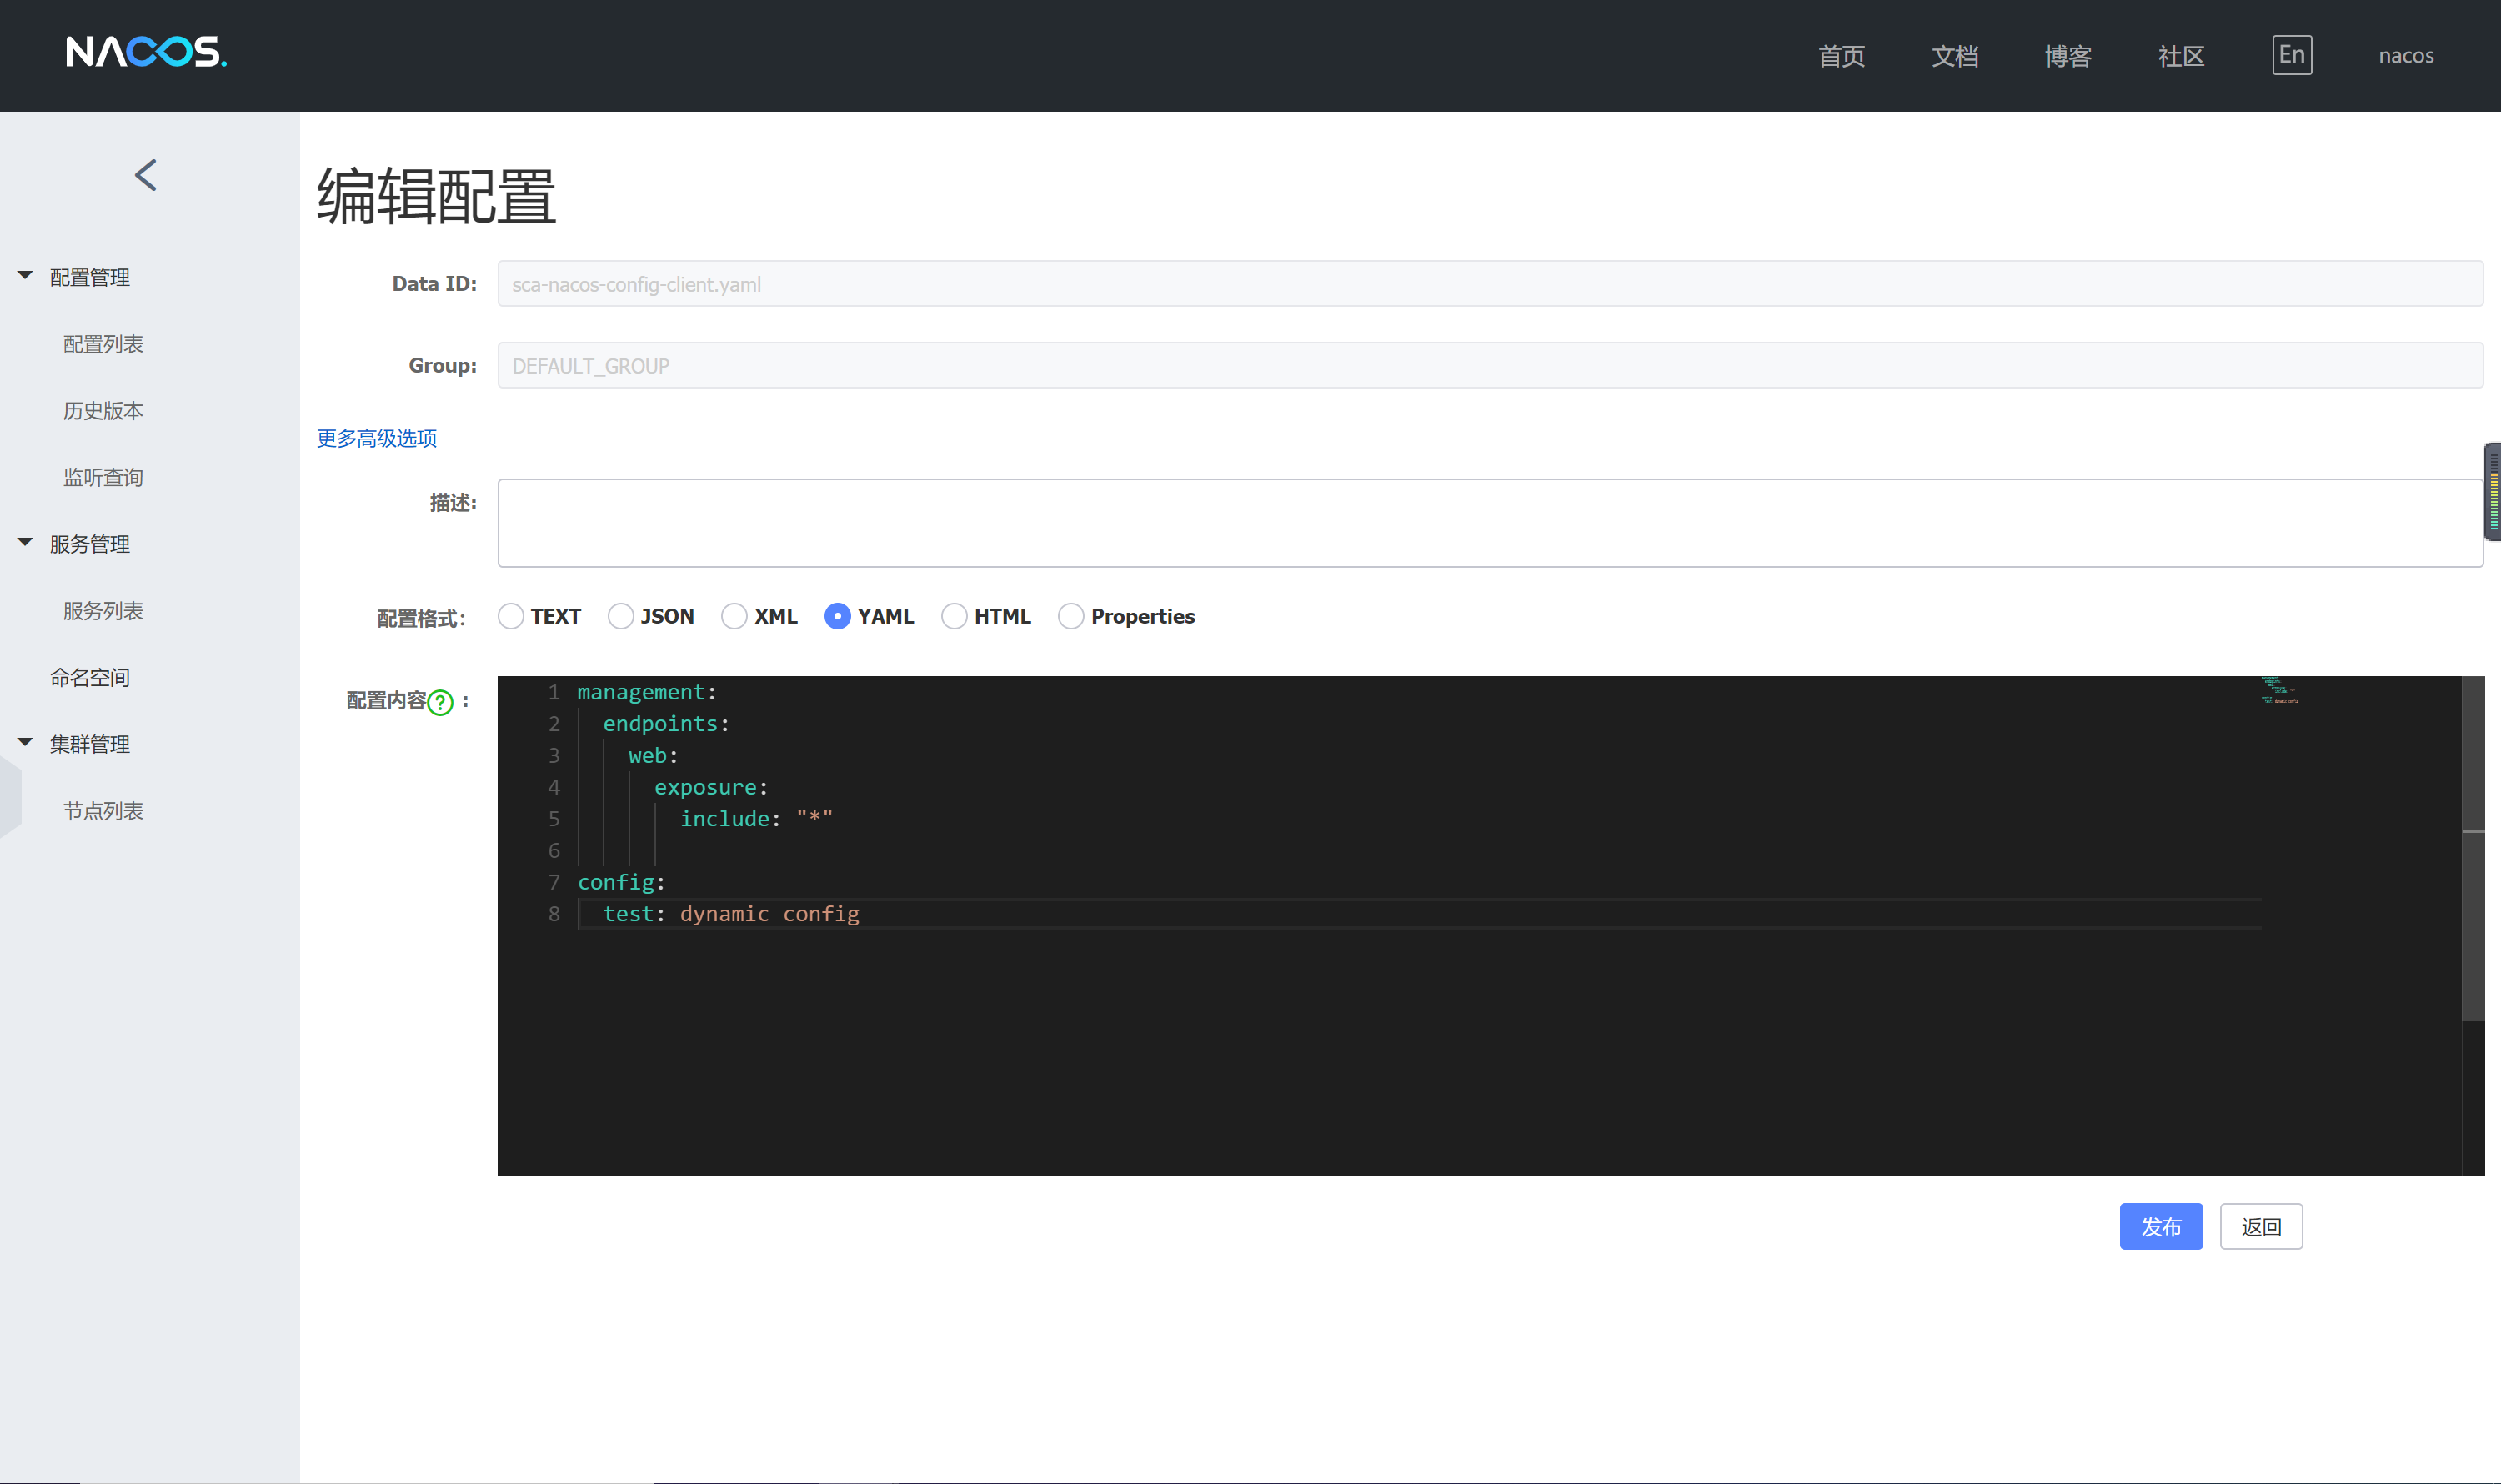Click the 返回 back button
Image resolution: width=2501 pixels, height=1484 pixels.
[2260, 1226]
